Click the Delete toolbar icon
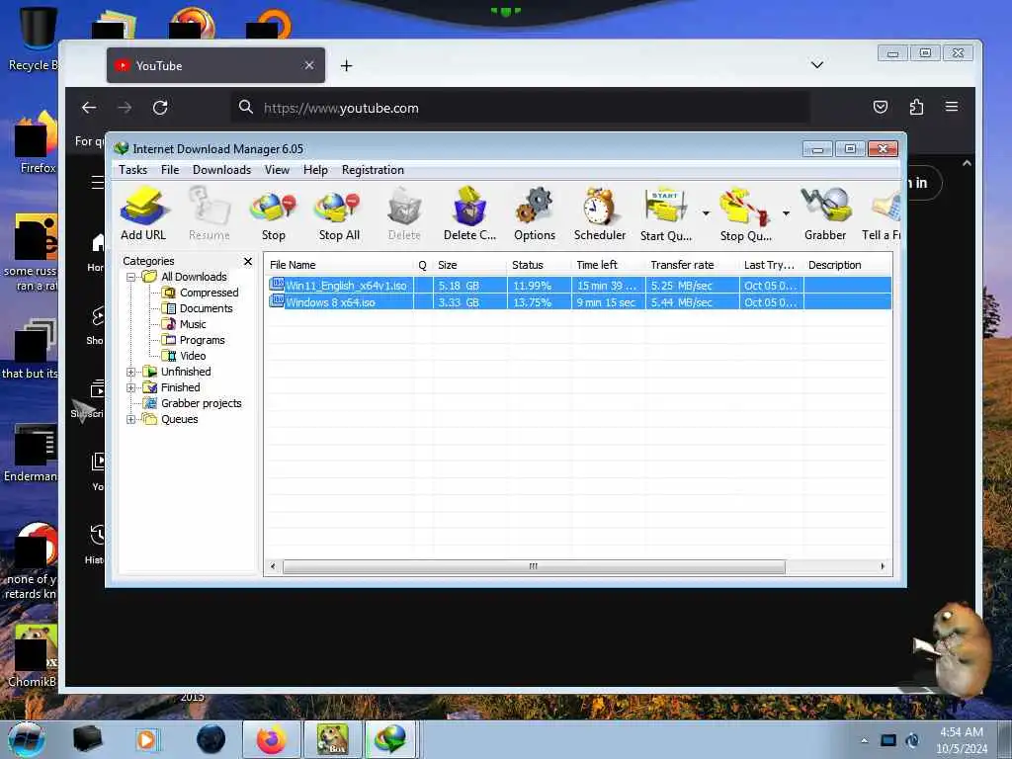Screen dimensions: 1012x759 [x=404, y=214]
